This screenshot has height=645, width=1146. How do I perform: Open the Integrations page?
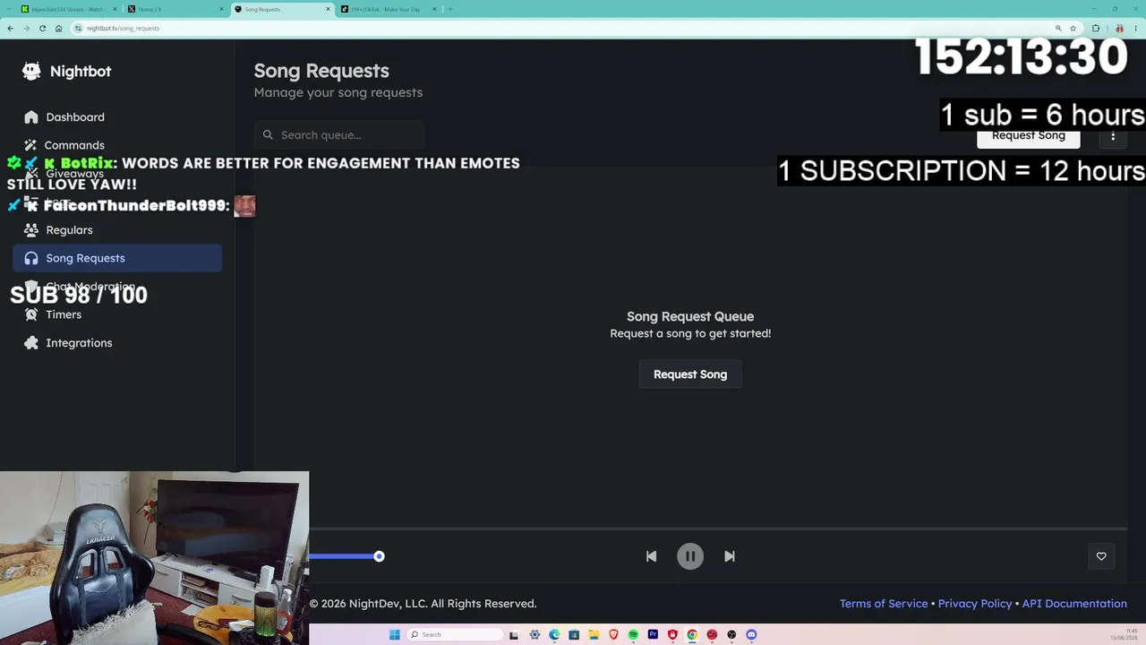(x=117, y=343)
